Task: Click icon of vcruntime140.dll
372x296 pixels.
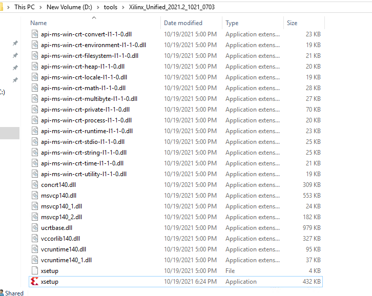Action: pos(35,249)
